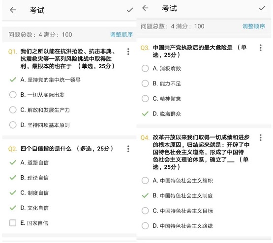Click 调整顺序 link on right screen
The image size is (273, 243).
pos(254,26)
